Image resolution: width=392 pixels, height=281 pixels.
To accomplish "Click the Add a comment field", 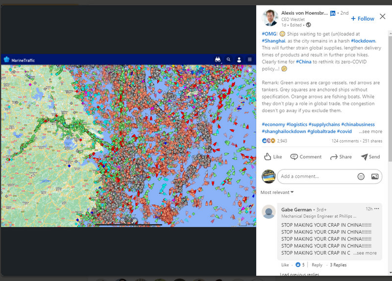I will click(x=316, y=176).
